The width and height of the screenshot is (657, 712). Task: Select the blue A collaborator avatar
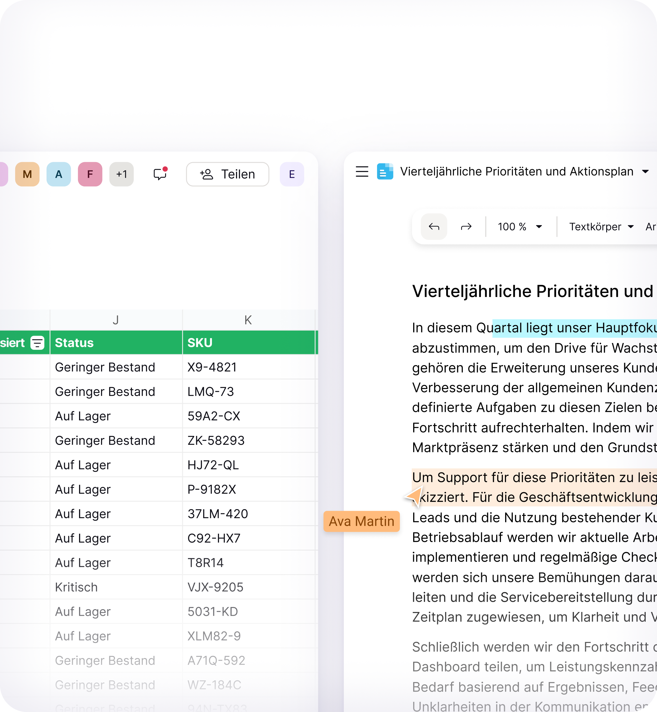click(x=59, y=174)
